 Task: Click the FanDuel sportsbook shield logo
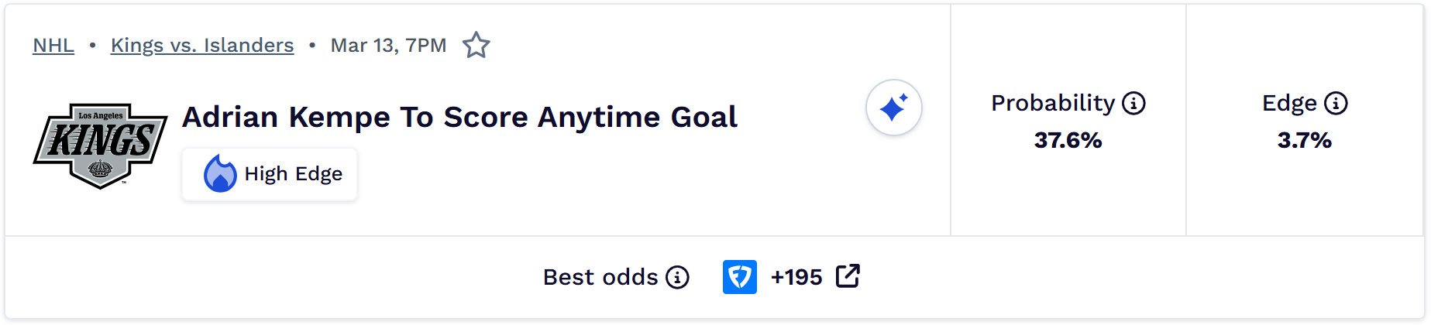tap(739, 277)
